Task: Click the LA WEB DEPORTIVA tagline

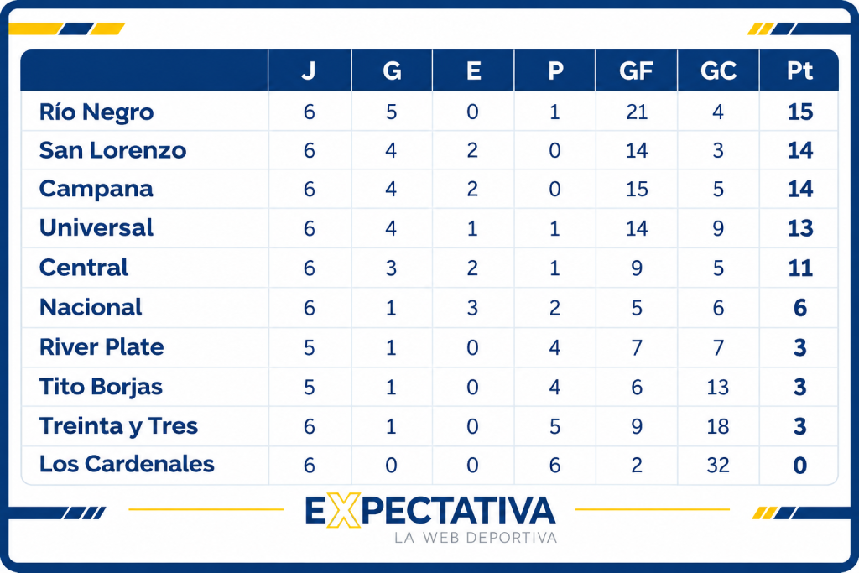Action: [476, 538]
